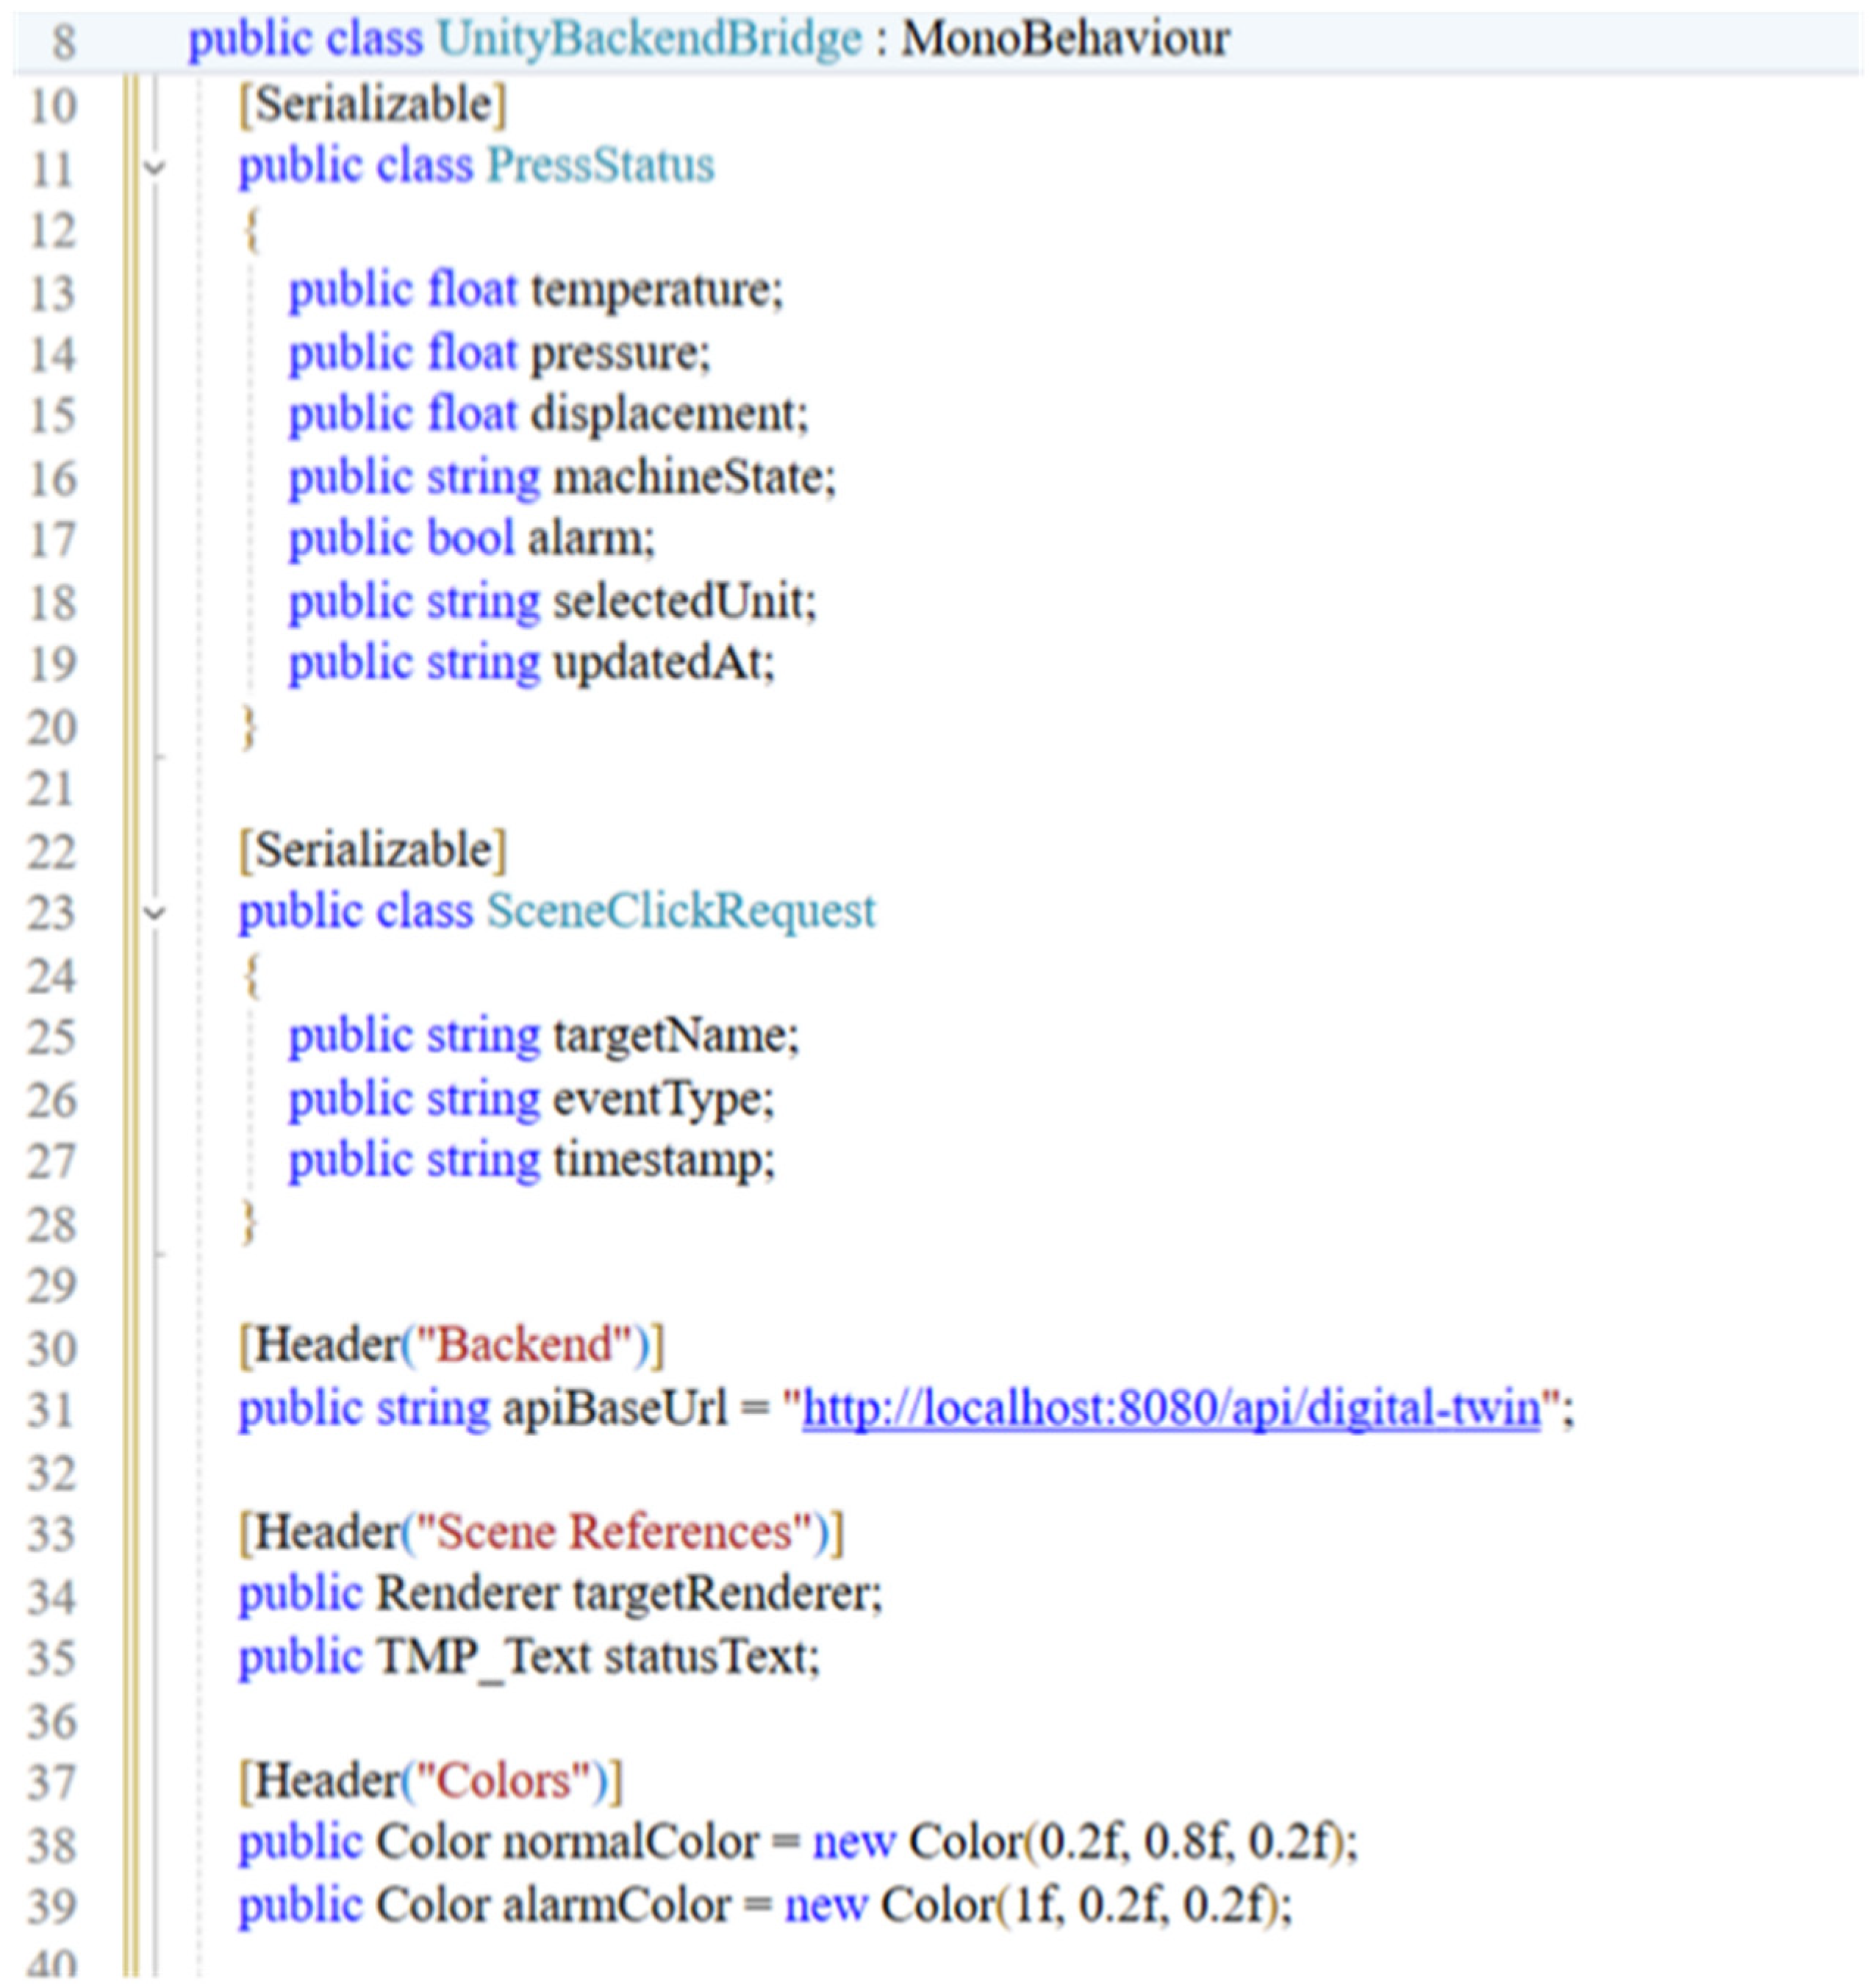Click the SceneClickRequest class name
This screenshot has height=1988, width=1870.
click(x=681, y=911)
